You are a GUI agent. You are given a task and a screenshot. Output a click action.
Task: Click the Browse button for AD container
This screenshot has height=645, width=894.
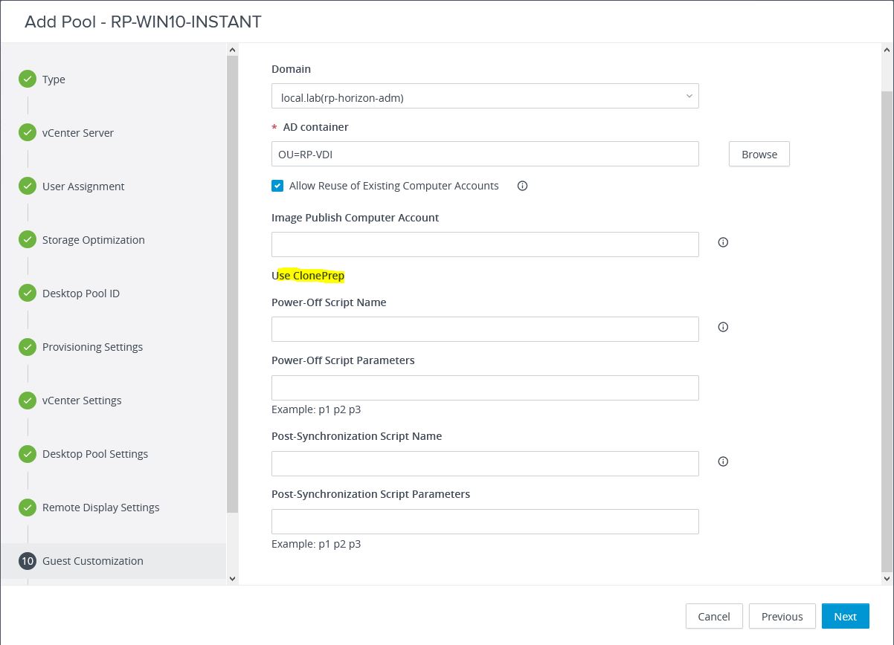[x=759, y=155]
